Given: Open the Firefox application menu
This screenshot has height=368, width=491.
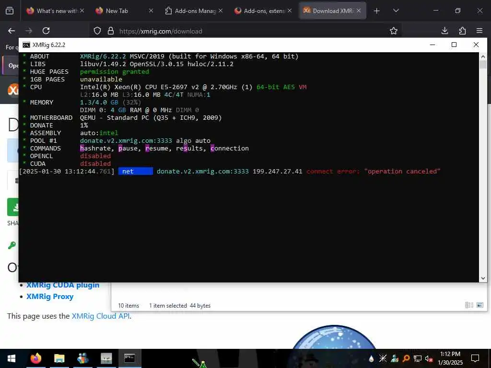Looking at the screenshot, I should pyautogui.click(x=479, y=31).
